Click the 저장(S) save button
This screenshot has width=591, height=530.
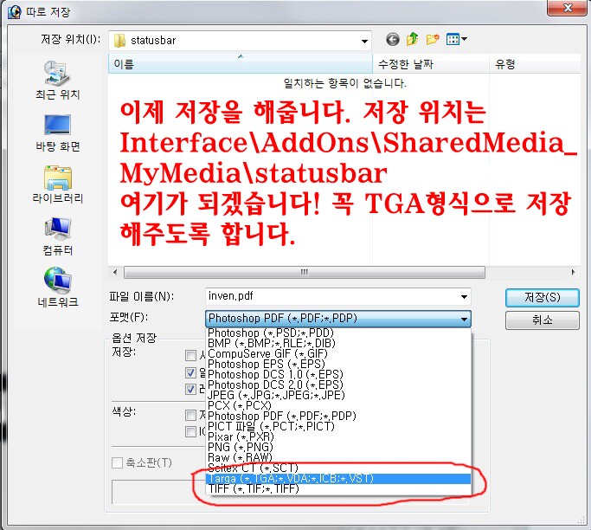542,297
